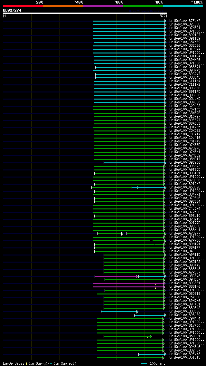The image size is (206, 366).
Task: Open hit UniRef100_C0PJP2
Action: tap(185, 106)
